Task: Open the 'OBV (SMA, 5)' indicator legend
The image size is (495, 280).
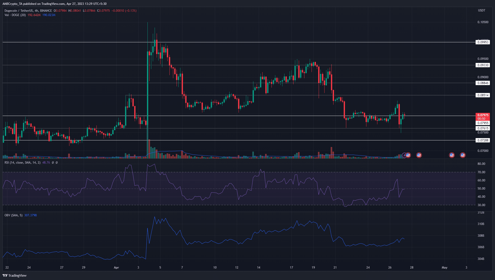Action: 14,215
